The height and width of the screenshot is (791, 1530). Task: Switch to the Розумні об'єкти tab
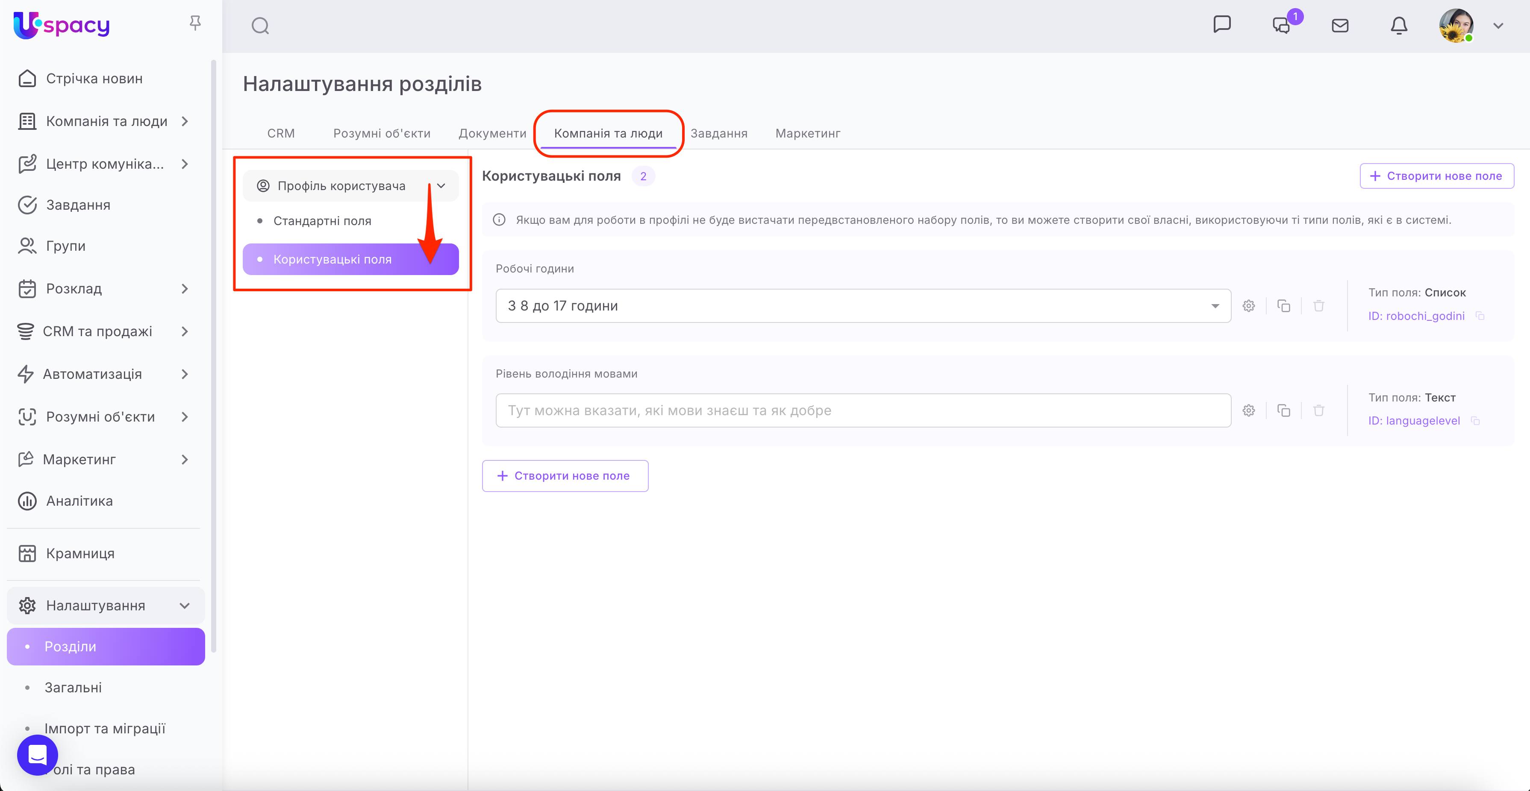pyautogui.click(x=381, y=134)
